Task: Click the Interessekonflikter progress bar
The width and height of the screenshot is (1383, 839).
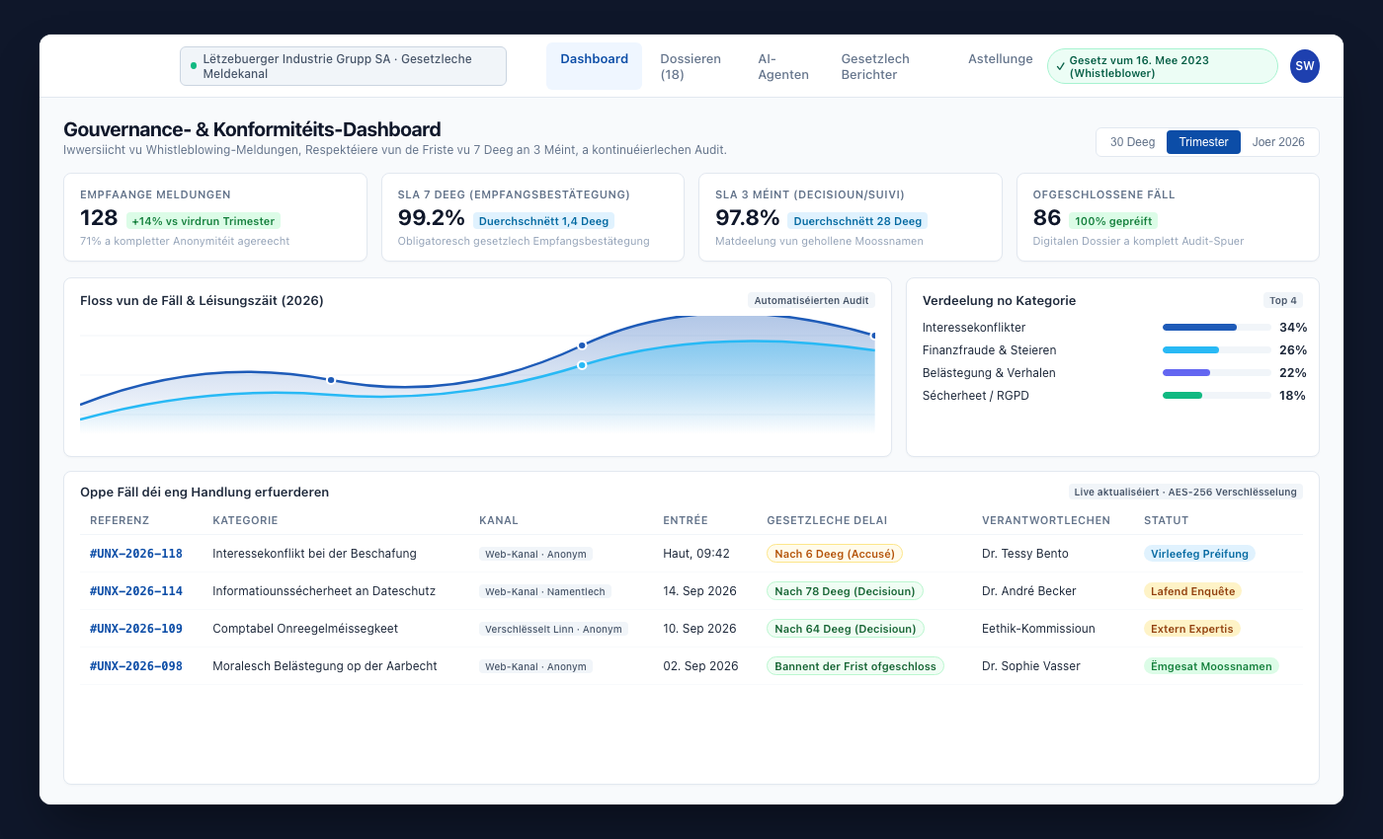Action: click(x=1217, y=327)
